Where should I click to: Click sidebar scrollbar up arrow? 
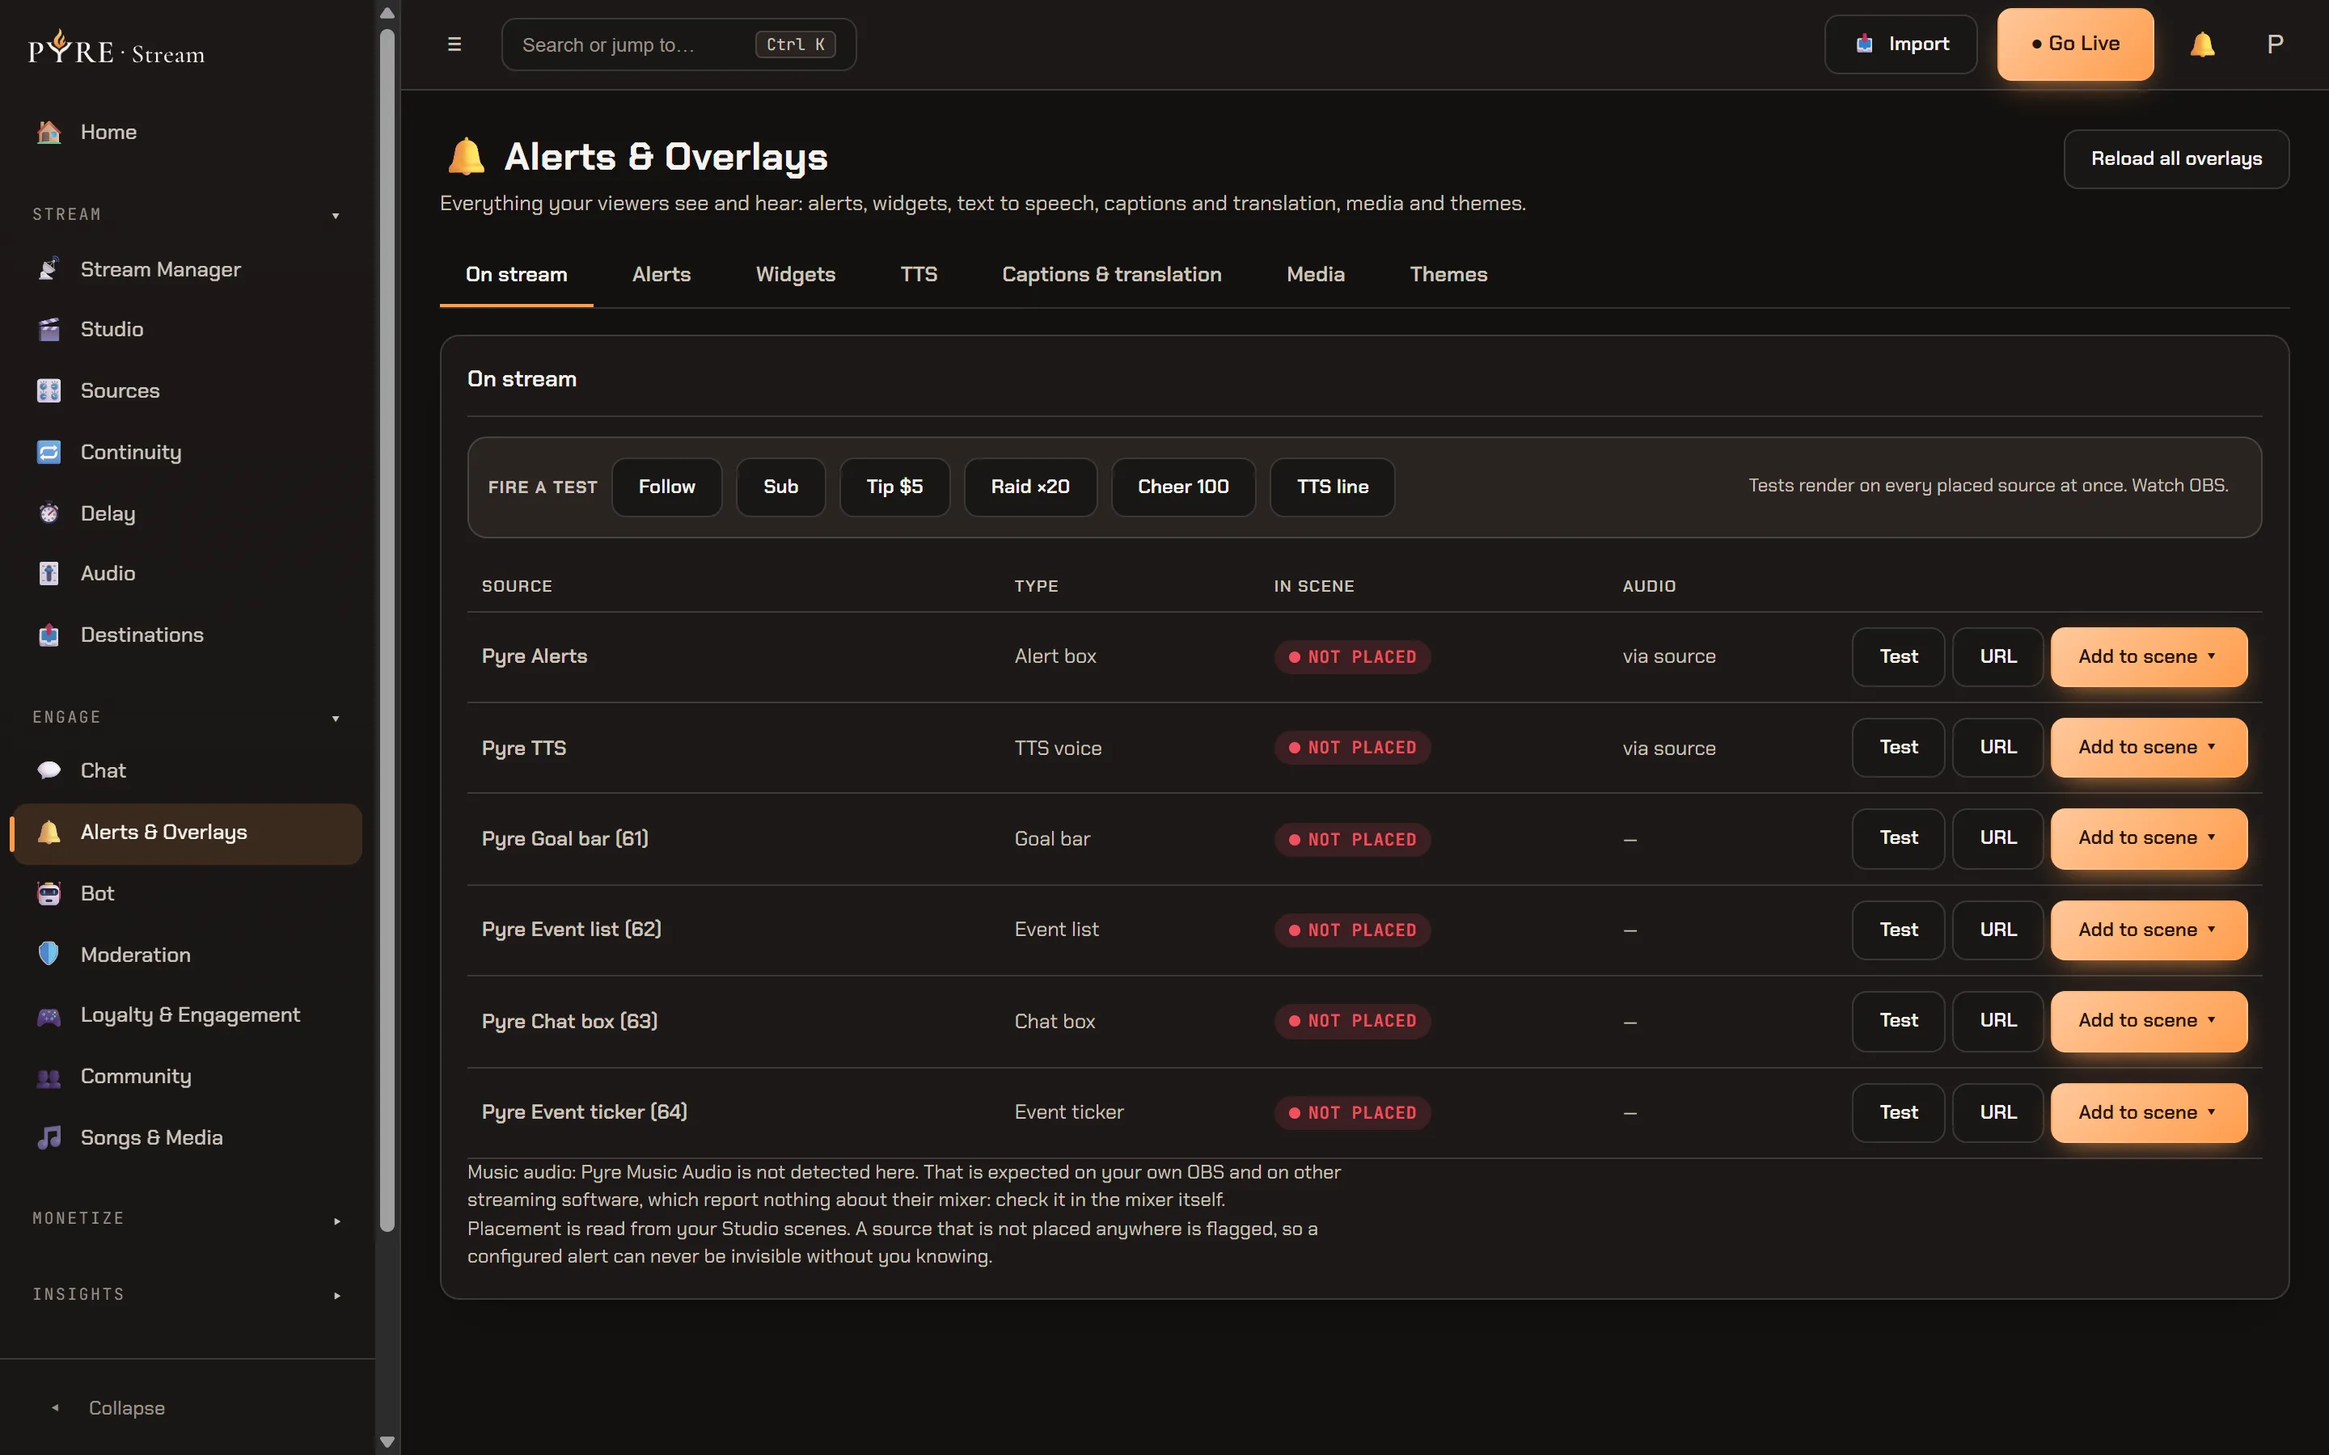388,12
